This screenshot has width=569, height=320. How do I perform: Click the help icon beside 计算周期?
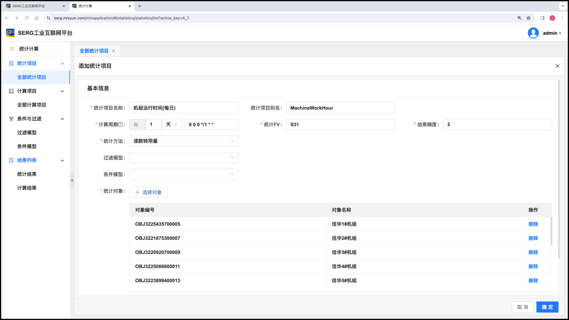coord(120,125)
